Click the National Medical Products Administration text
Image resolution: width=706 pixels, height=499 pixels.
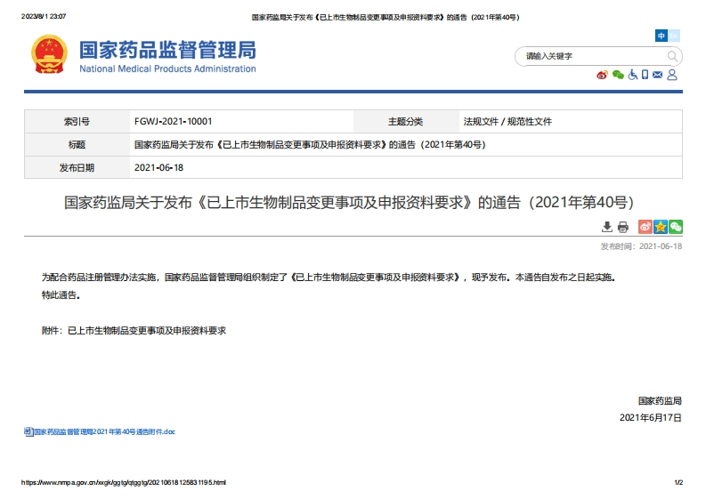pyautogui.click(x=167, y=69)
